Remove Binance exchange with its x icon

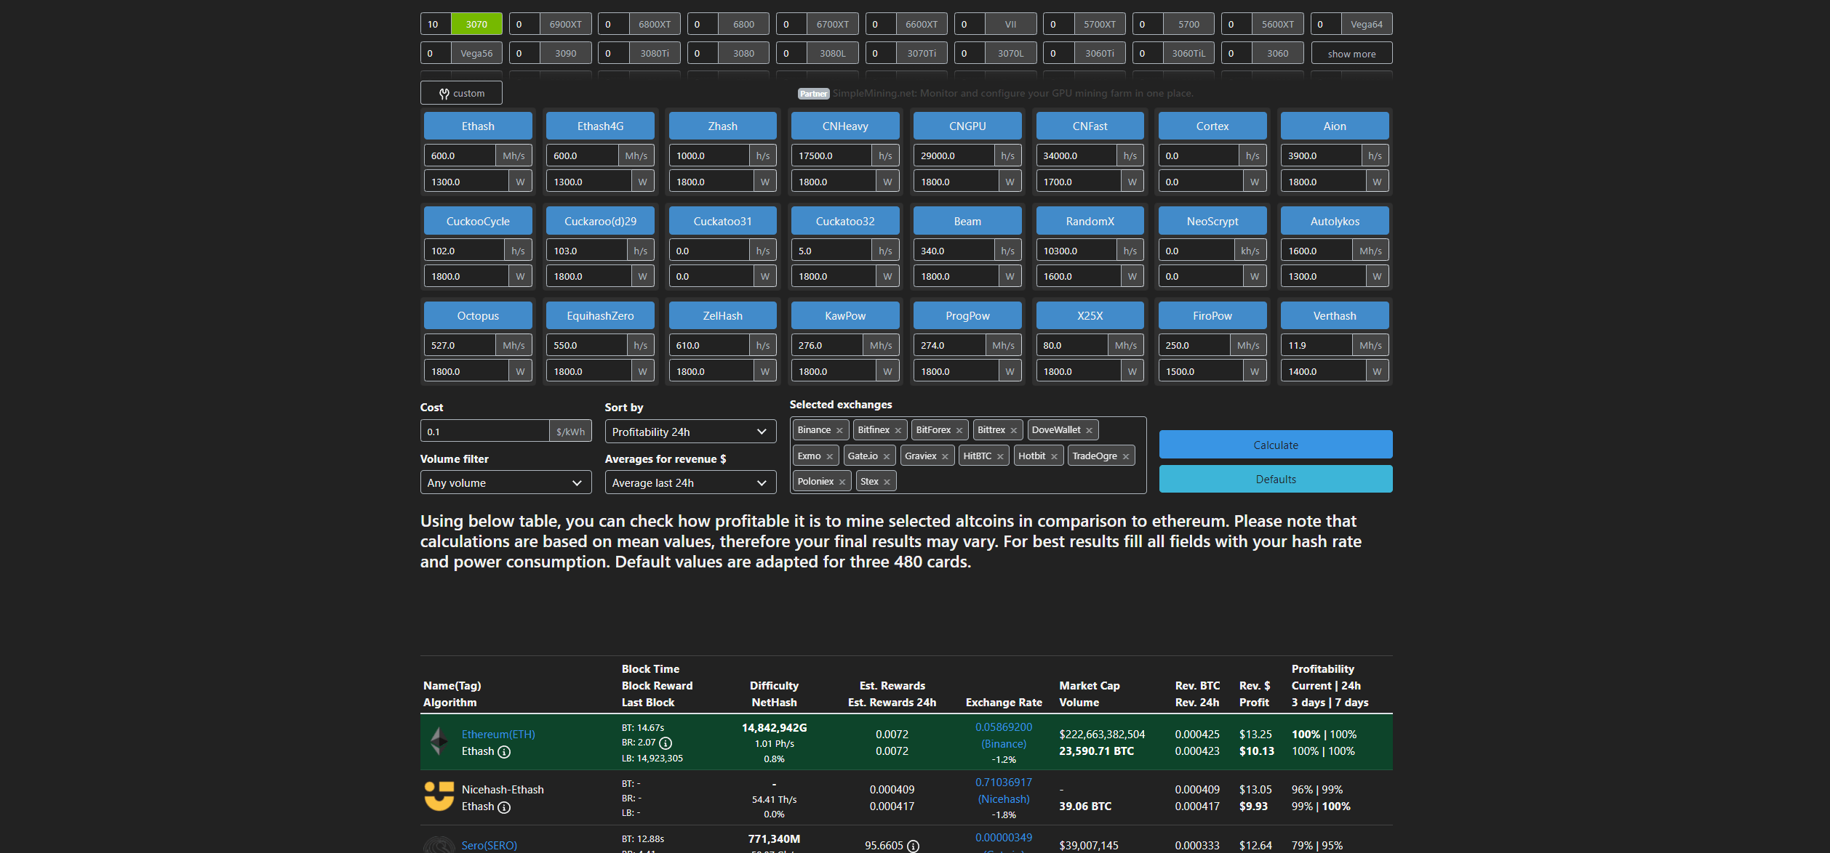point(839,431)
